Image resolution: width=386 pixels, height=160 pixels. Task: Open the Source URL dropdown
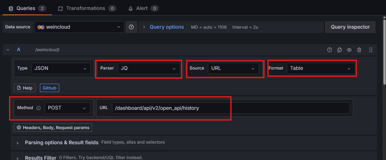point(233,68)
